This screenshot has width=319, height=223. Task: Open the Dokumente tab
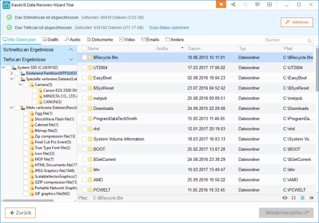coord(100,40)
